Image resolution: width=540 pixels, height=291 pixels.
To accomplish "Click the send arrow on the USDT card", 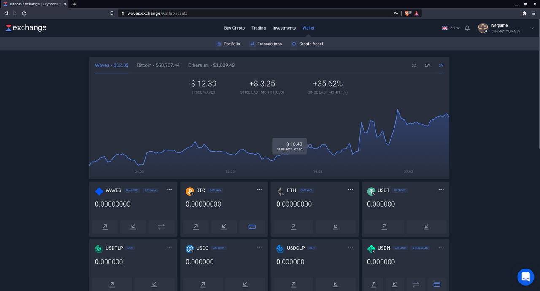I will pos(384,227).
